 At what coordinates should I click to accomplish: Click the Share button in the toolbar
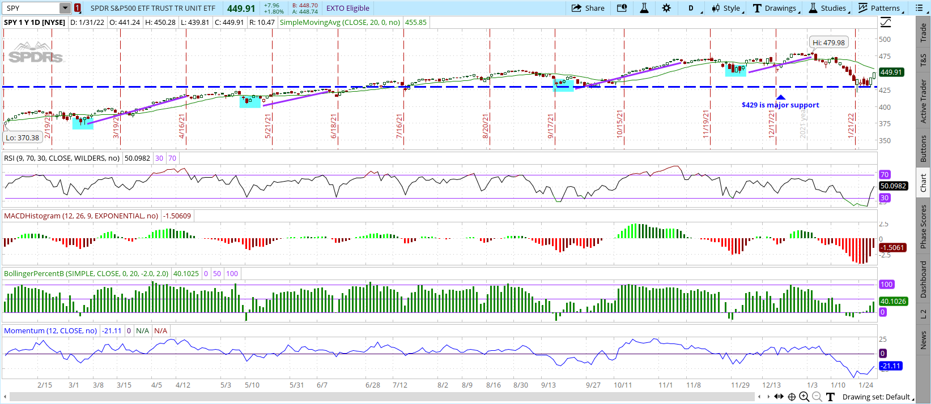coord(588,8)
